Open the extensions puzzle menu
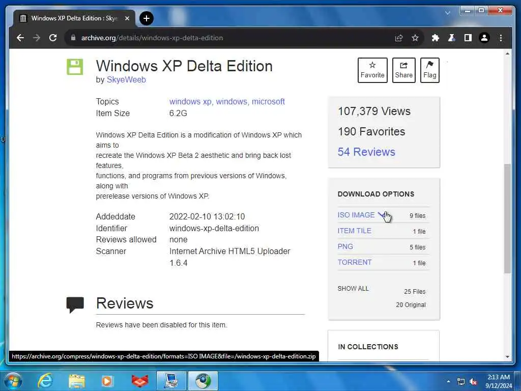 click(436, 38)
